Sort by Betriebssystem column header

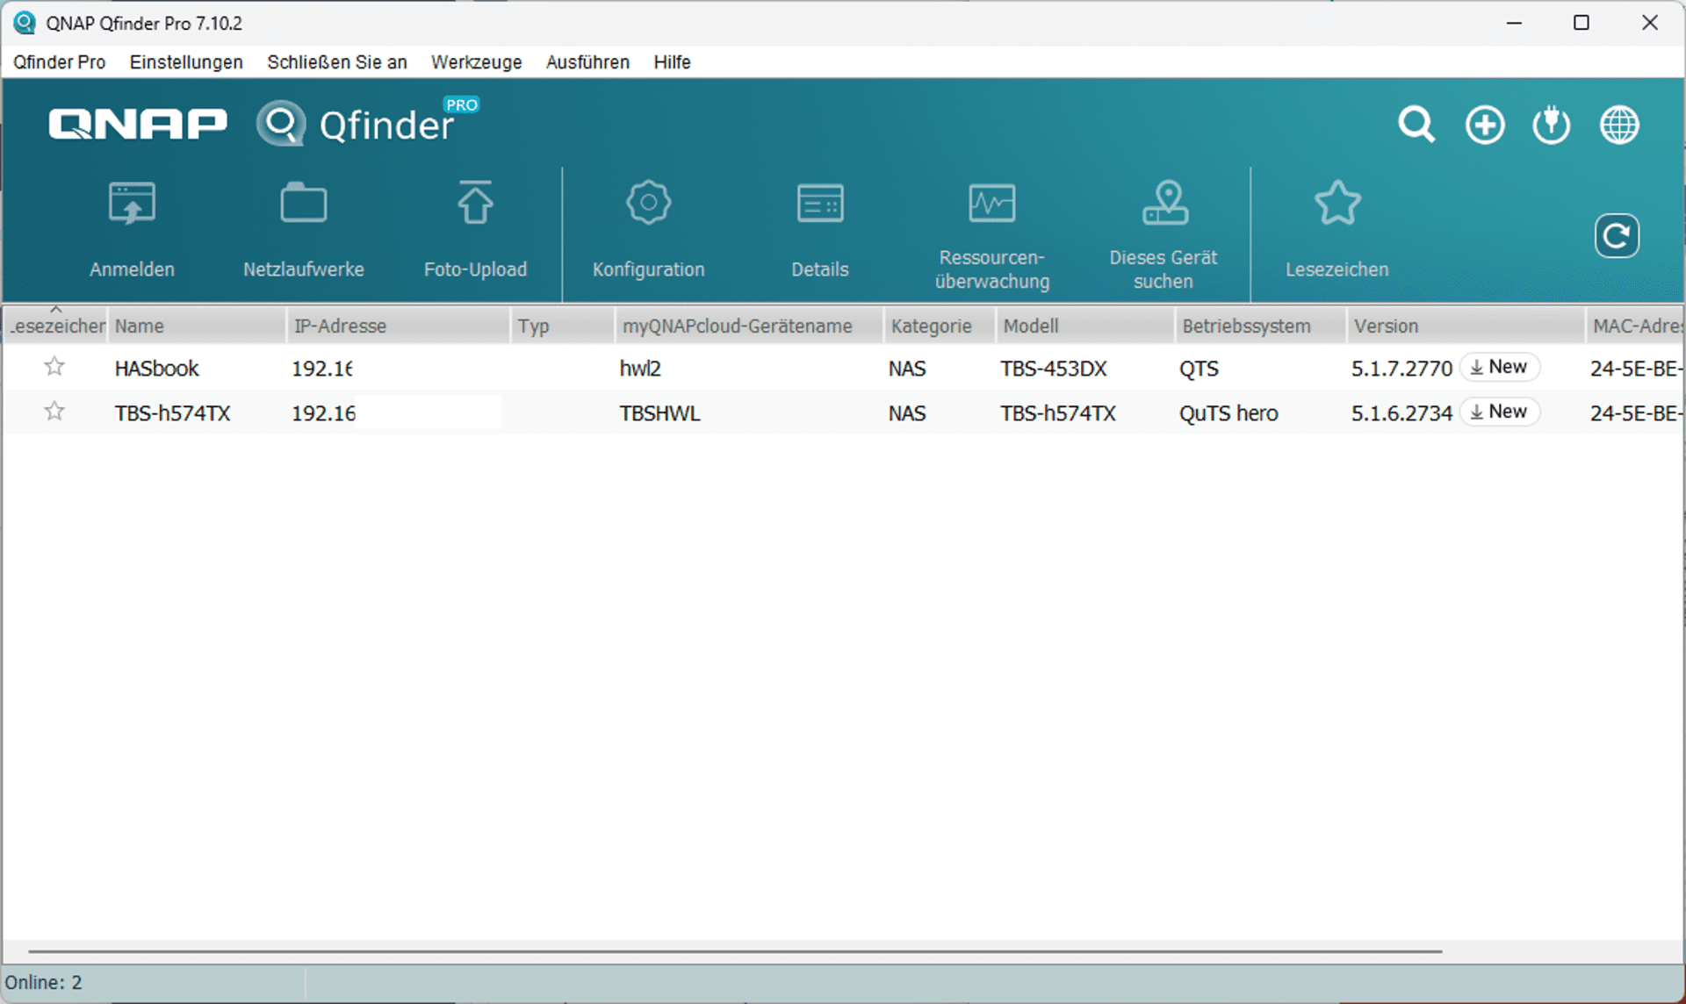[x=1261, y=326]
